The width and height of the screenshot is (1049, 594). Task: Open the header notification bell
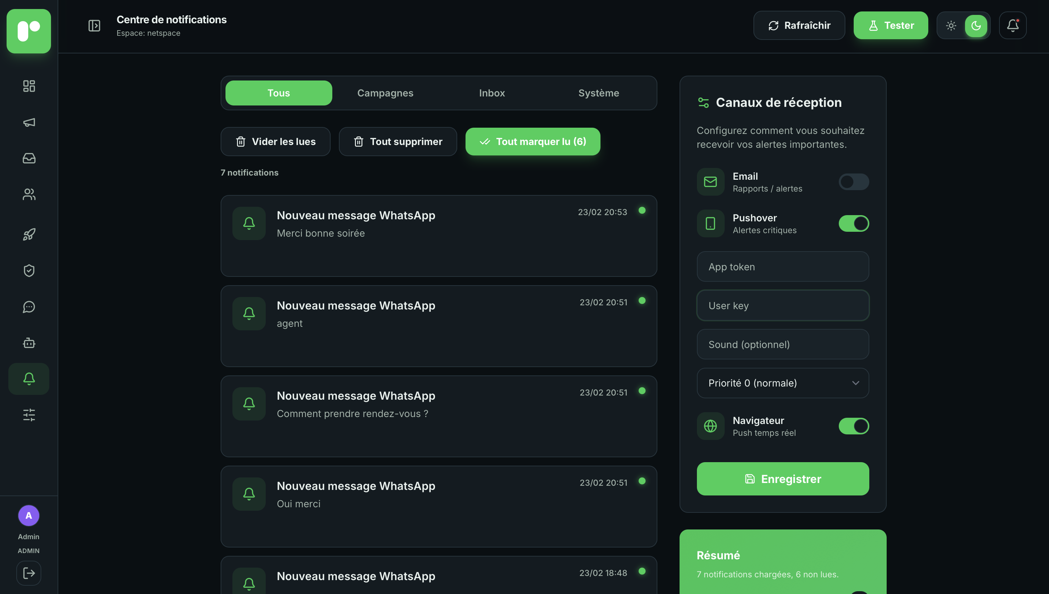(x=1013, y=25)
